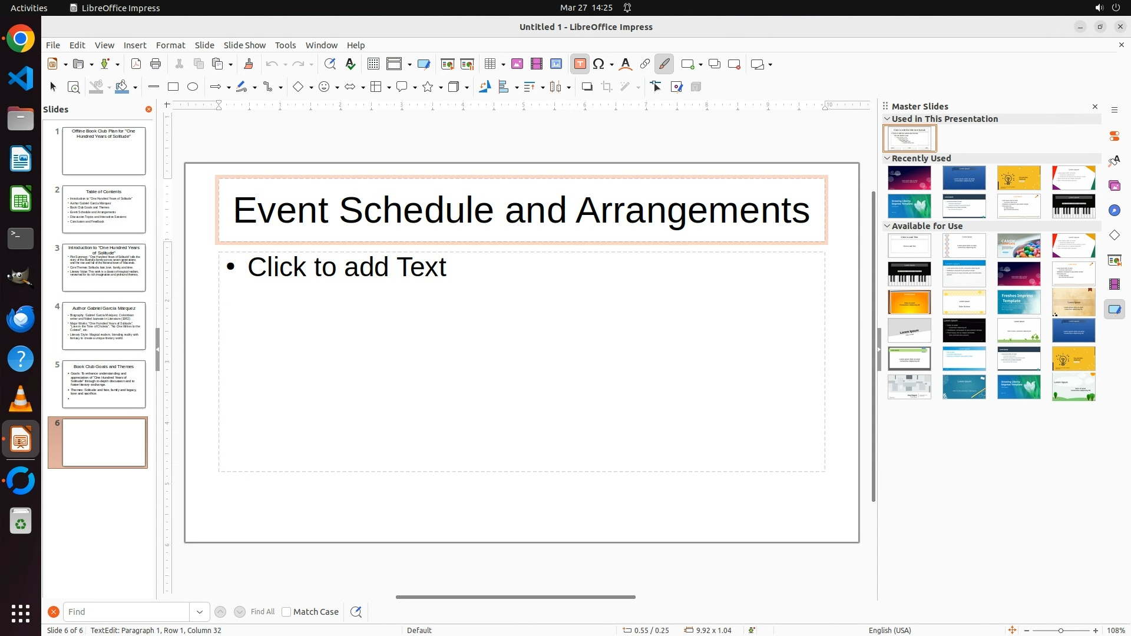Viewport: 1131px width, 636px height.
Task: Click the Print icon
Action: [x=156, y=64]
